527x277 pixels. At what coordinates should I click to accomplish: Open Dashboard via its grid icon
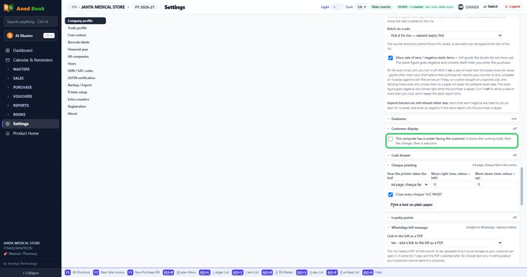7,51
